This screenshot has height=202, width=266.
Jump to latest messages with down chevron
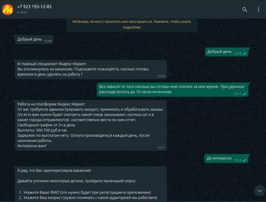[260, 191]
